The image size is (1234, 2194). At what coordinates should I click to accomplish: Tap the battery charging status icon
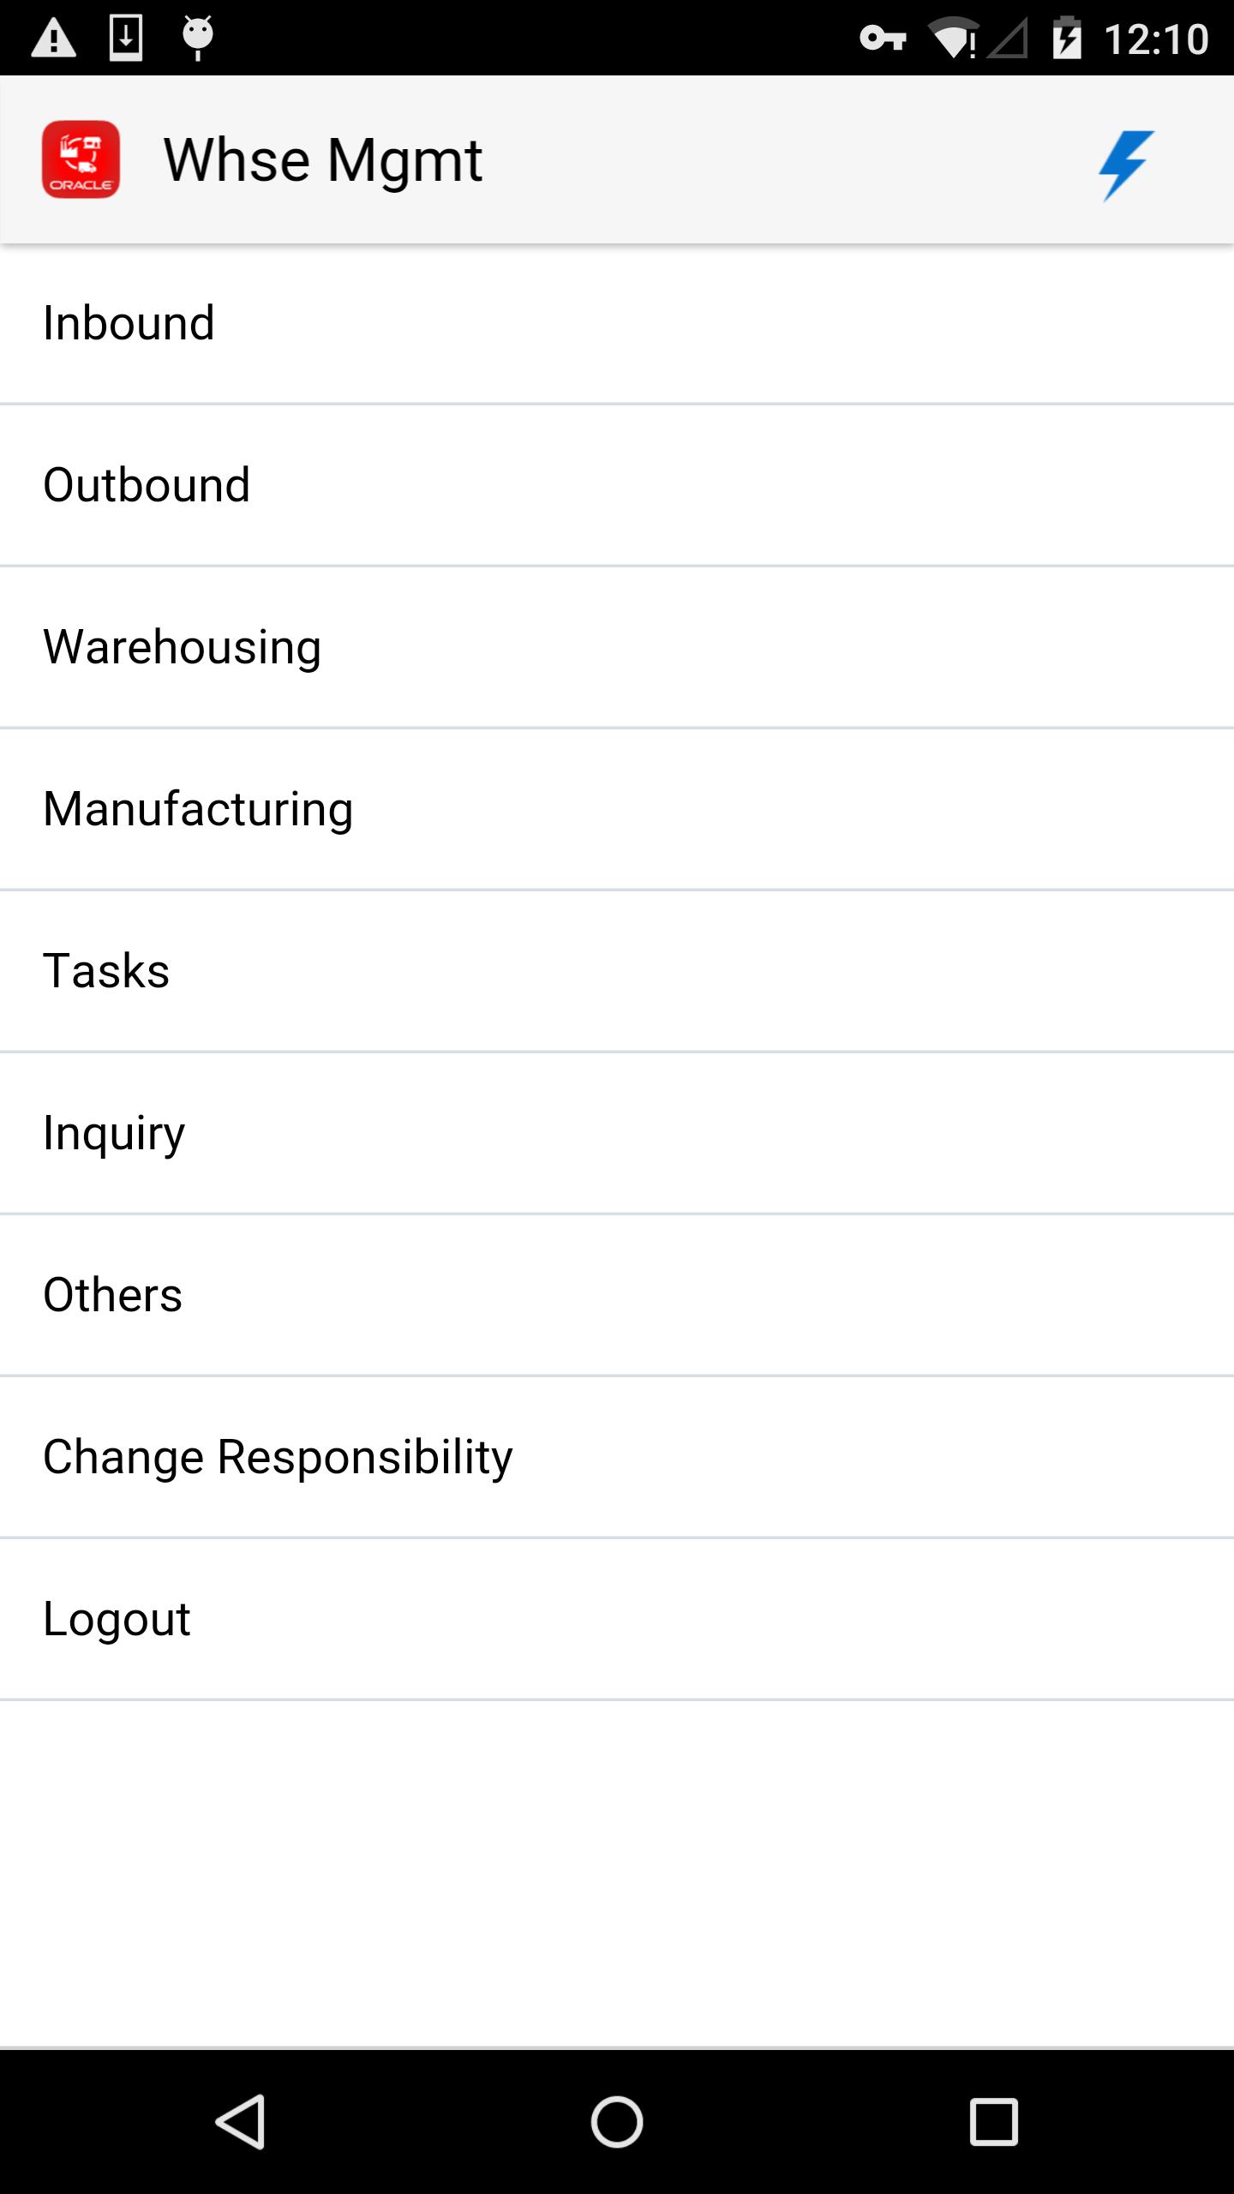pyautogui.click(x=1067, y=39)
